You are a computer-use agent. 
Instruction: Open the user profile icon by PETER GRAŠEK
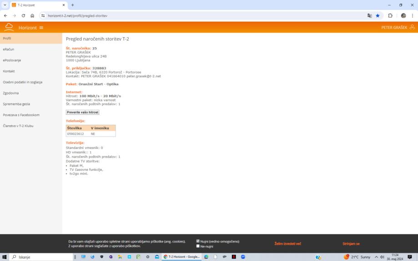pyautogui.click(x=412, y=27)
